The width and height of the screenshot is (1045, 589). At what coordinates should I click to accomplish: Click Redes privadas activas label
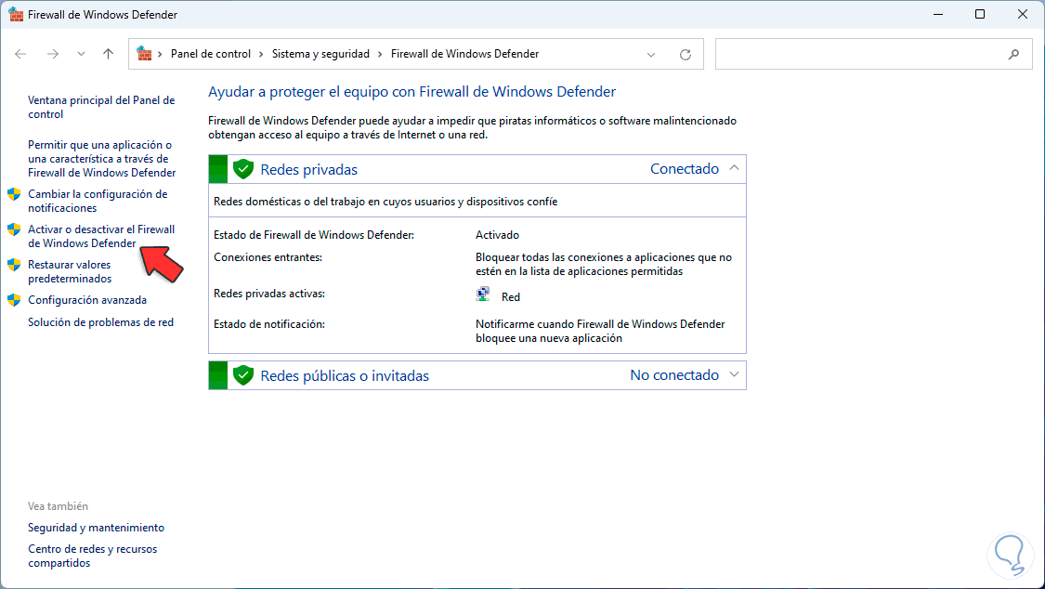click(x=269, y=294)
